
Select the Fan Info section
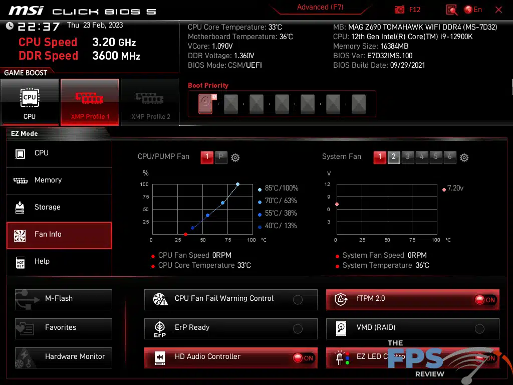(59, 235)
